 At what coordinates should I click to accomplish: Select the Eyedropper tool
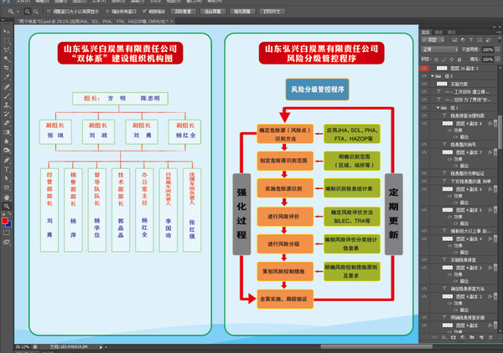[7, 77]
